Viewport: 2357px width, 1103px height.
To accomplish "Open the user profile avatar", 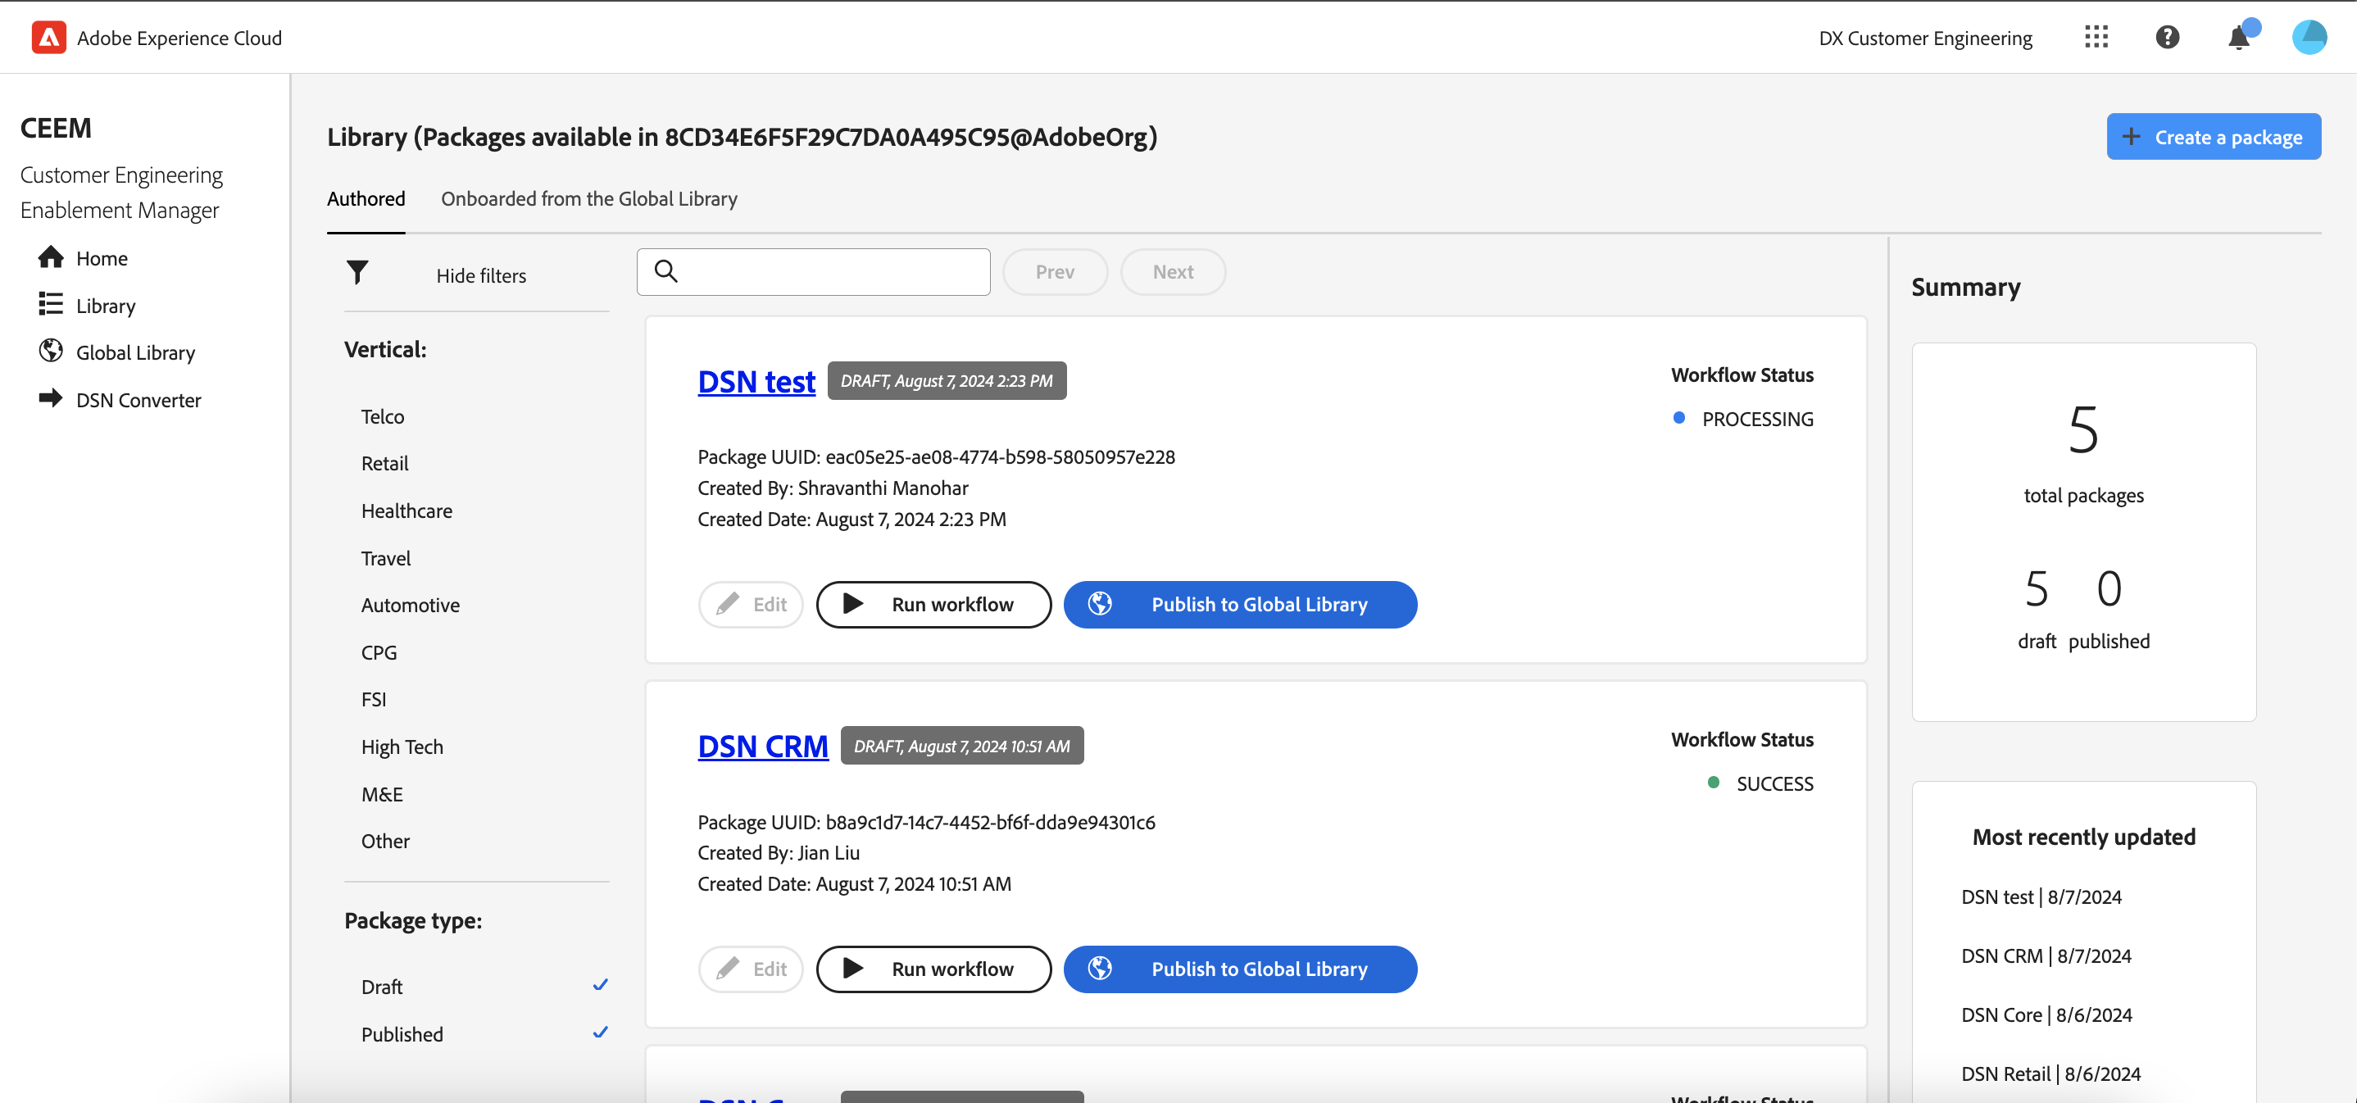I will point(2309,38).
